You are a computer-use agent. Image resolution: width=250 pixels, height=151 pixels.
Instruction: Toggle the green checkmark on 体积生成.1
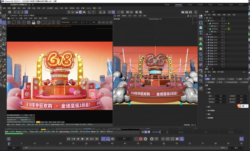pyautogui.click(x=226, y=23)
